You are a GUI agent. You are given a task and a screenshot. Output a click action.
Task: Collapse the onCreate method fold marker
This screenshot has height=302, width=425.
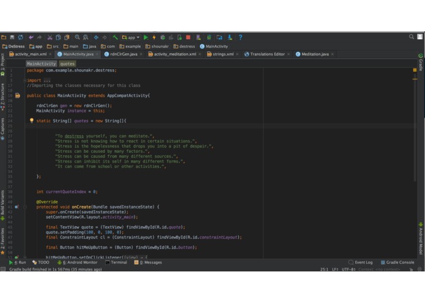click(x=25, y=207)
